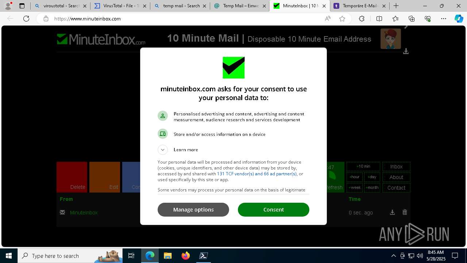Open Browser essentials heart icon
The image size is (467, 263).
point(428,19)
